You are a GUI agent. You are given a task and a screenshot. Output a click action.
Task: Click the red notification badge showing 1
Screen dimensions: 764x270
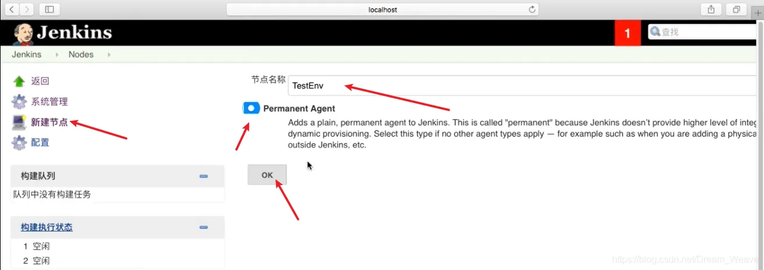point(627,33)
